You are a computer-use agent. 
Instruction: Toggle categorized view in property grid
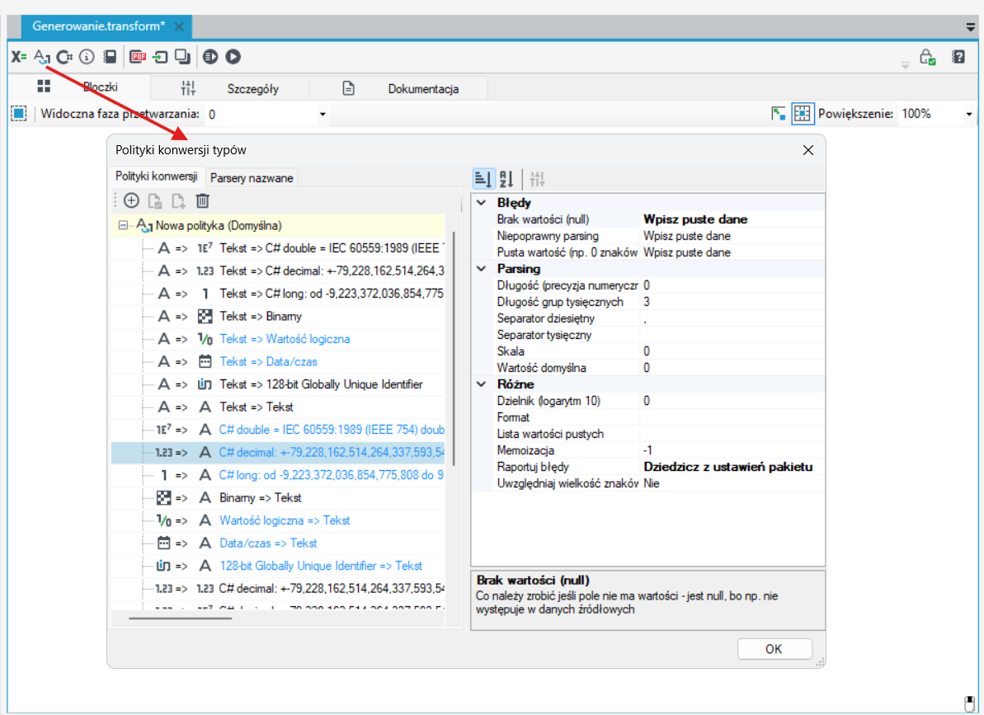tap(483, 180)
